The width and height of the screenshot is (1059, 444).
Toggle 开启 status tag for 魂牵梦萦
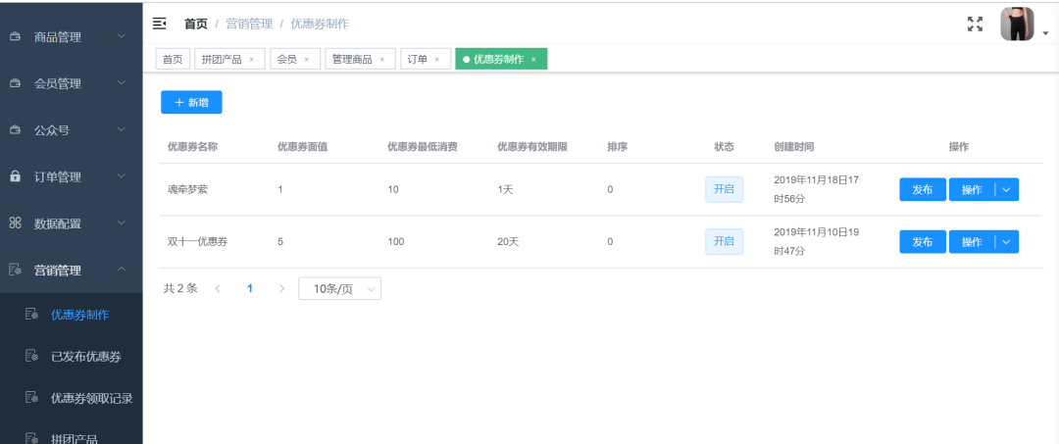(724, 189)
